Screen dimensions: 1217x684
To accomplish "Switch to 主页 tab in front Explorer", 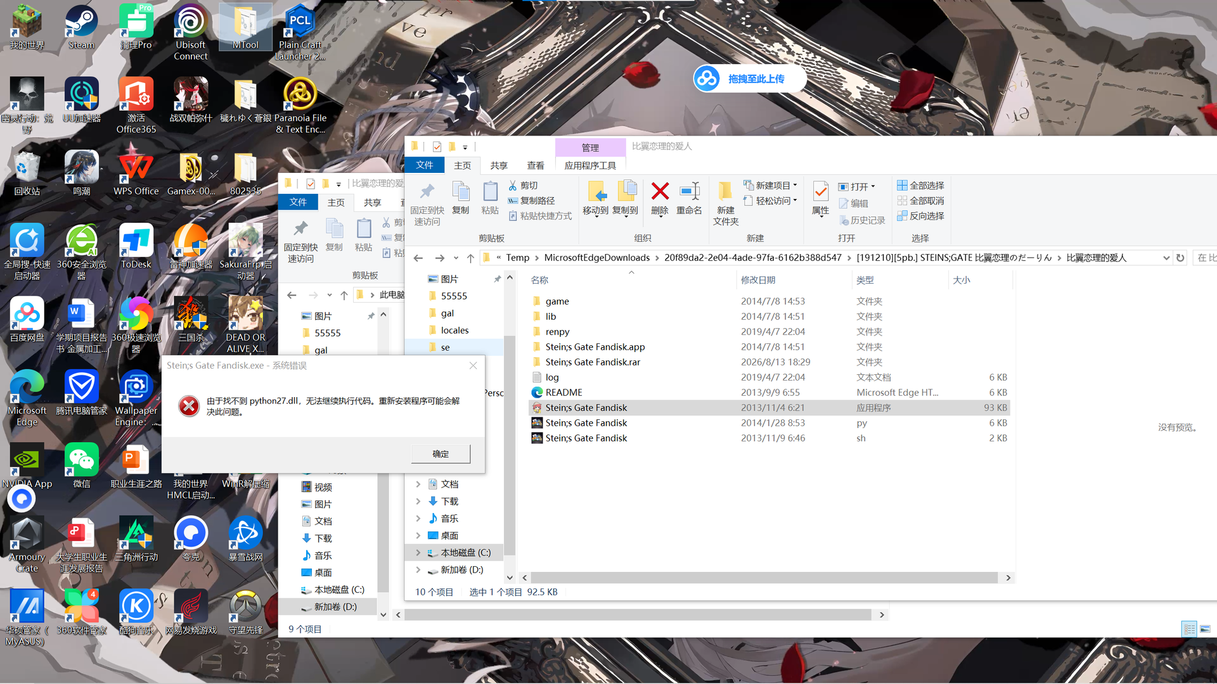I will 462,165.
